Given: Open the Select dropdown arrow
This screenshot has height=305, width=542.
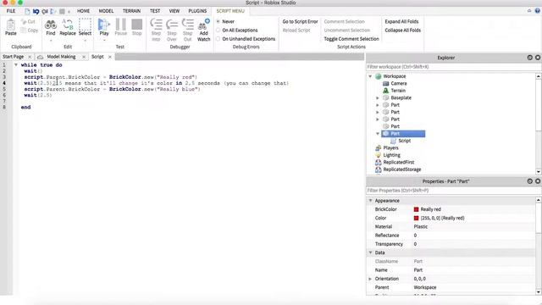Looking at the screenshot, I should pyautogui.click(x=85, y=40).
